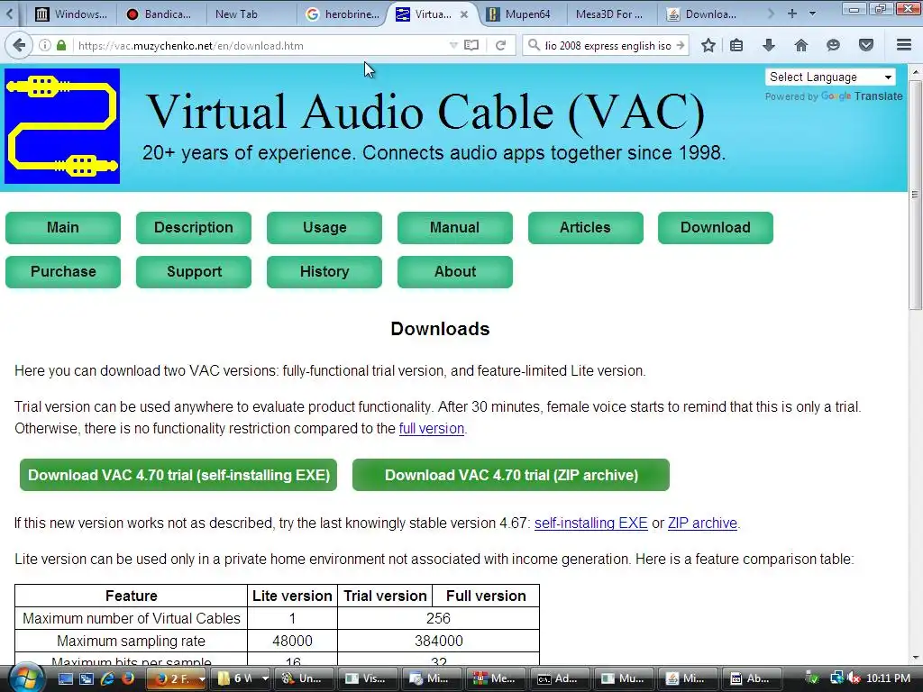Download VAC 4.70 trial self-installing EXE
Viewport: 923px width, 692px height.
click(x=178, y=475)
